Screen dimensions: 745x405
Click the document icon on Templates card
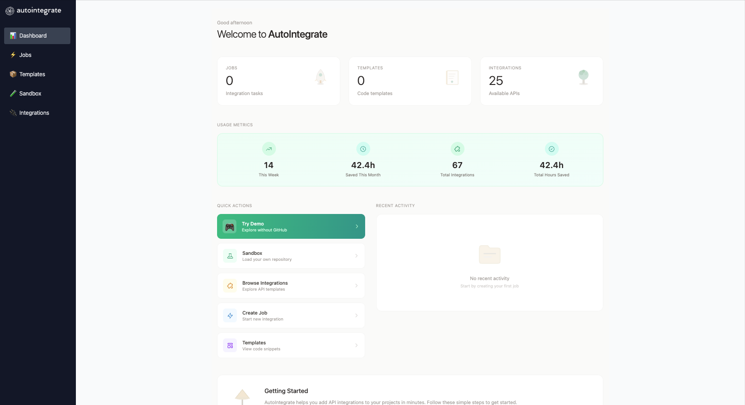452,77
